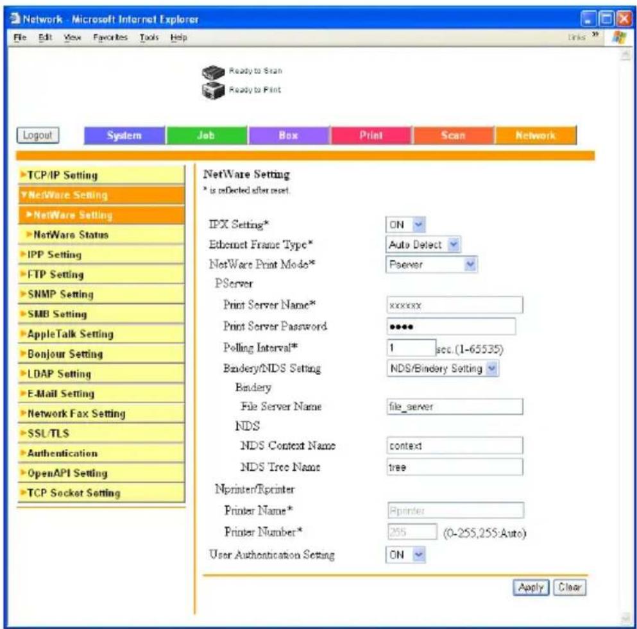637x629 pixels.
Task: Expand SMB Setting in sidebar
Action: pos(101,314)
